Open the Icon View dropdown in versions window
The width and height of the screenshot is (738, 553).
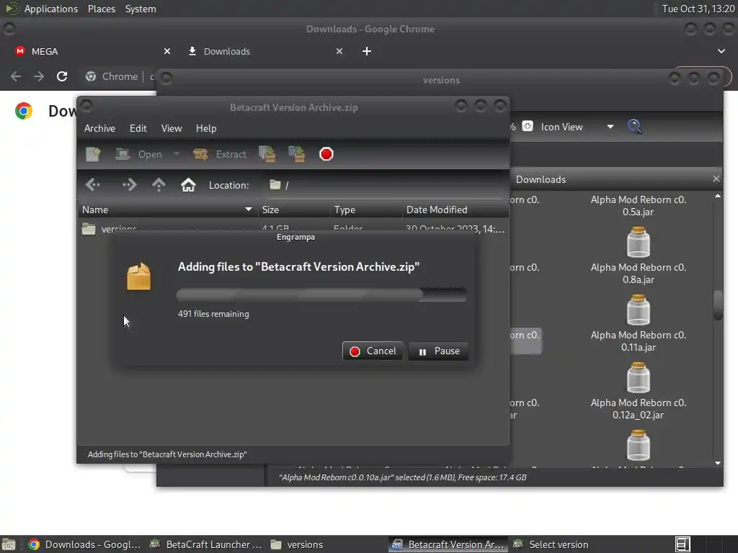577,127
